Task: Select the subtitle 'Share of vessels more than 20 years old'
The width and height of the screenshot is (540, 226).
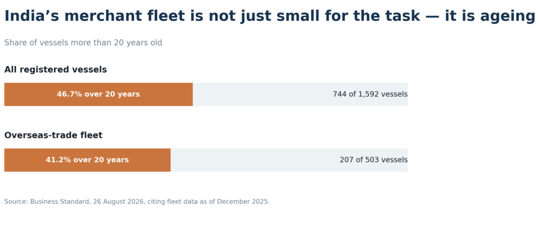Action: click(x=83, y=43)
